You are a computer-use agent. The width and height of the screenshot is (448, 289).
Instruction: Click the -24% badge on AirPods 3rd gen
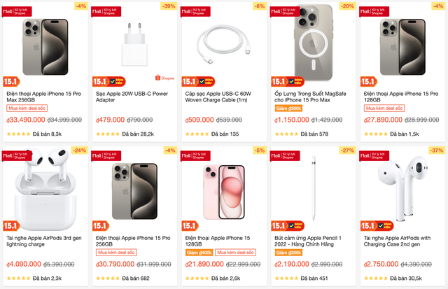[78, 150]
